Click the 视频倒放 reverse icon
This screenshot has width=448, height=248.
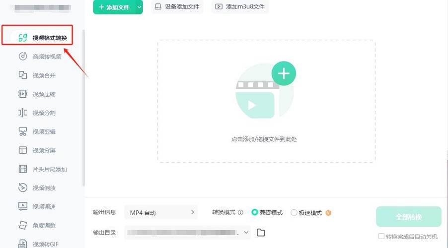[x=23, y=187]
